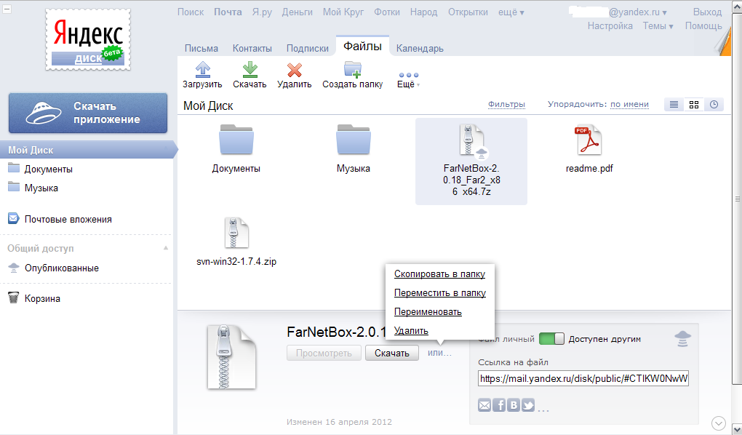Image resolution: width=742 pixels, height=435 pixels.
Task: Switch to tile icons view
Action: coord(694,105)
